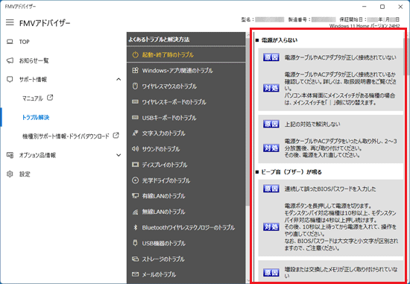
Task: Click the ワイヤレスマウス mouse icon
Action: pos(135,86)
